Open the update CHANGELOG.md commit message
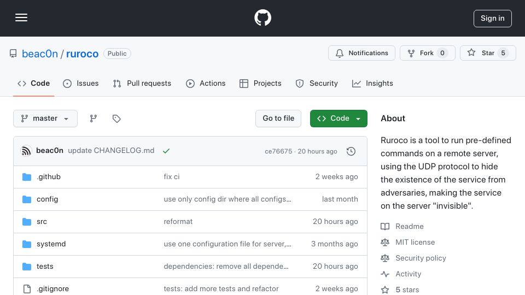This screenshot has height=295, width=525. tap(111, 151)
